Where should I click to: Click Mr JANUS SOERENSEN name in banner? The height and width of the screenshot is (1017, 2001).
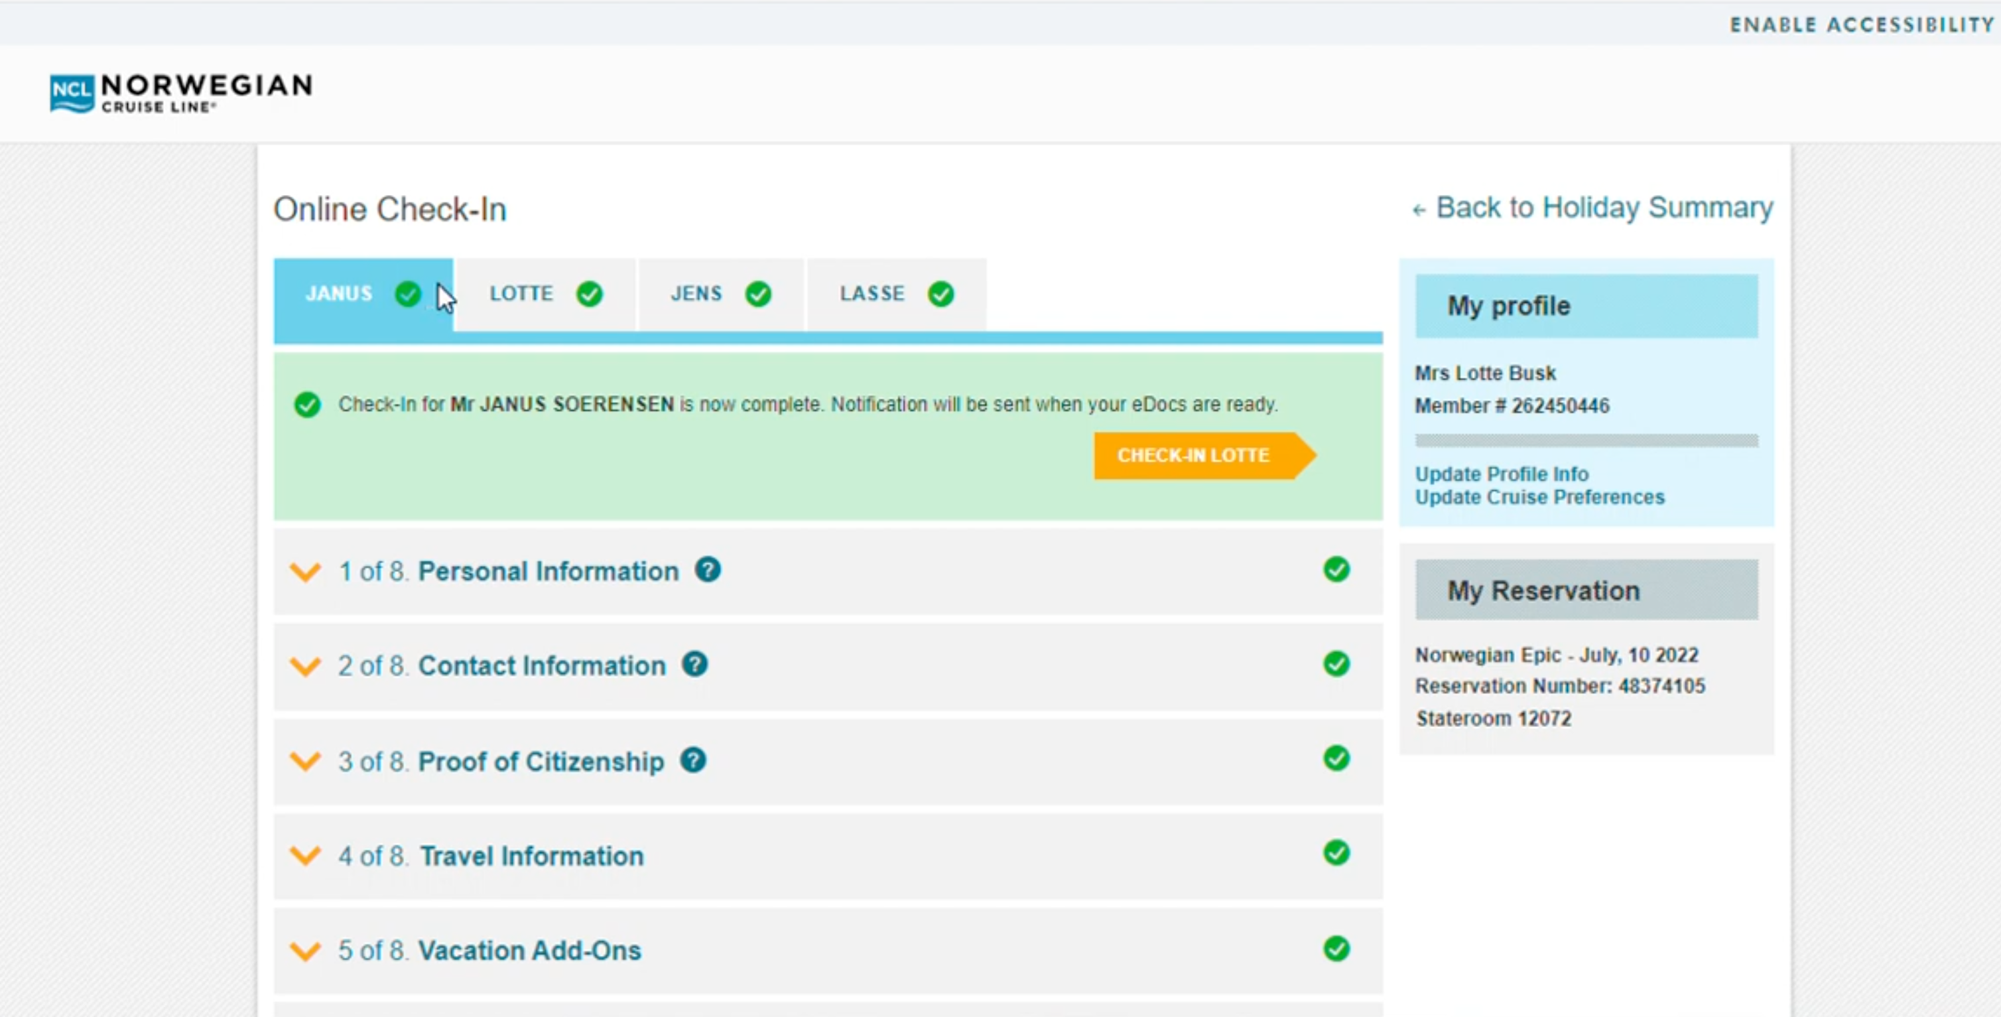coord(562,405)
